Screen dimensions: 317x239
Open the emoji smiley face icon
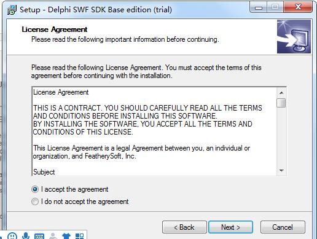point(12,236)
